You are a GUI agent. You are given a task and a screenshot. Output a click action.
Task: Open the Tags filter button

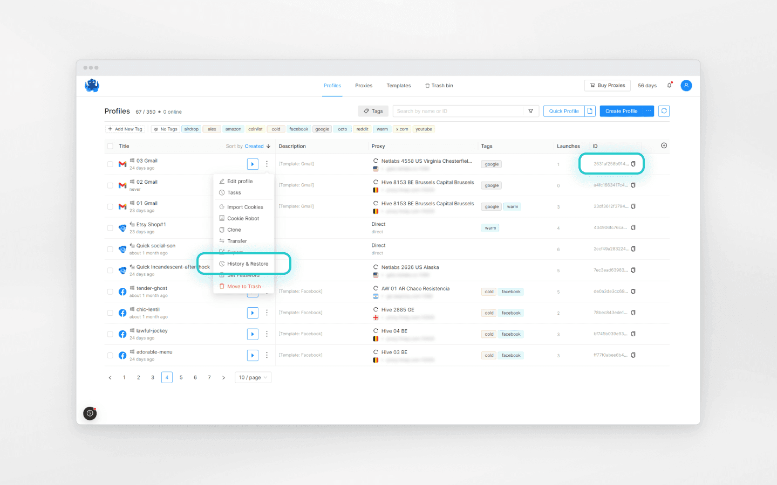point(373,111)
